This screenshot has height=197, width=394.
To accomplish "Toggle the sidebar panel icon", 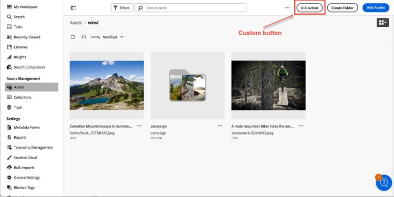I will tap(74, 8).
